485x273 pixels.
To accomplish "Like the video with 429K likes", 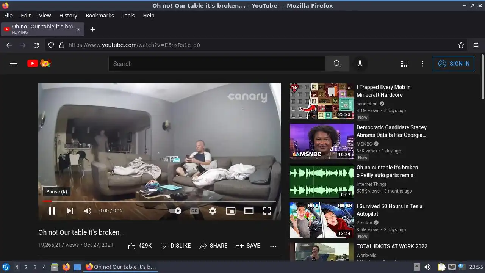I will click(140, 246).
